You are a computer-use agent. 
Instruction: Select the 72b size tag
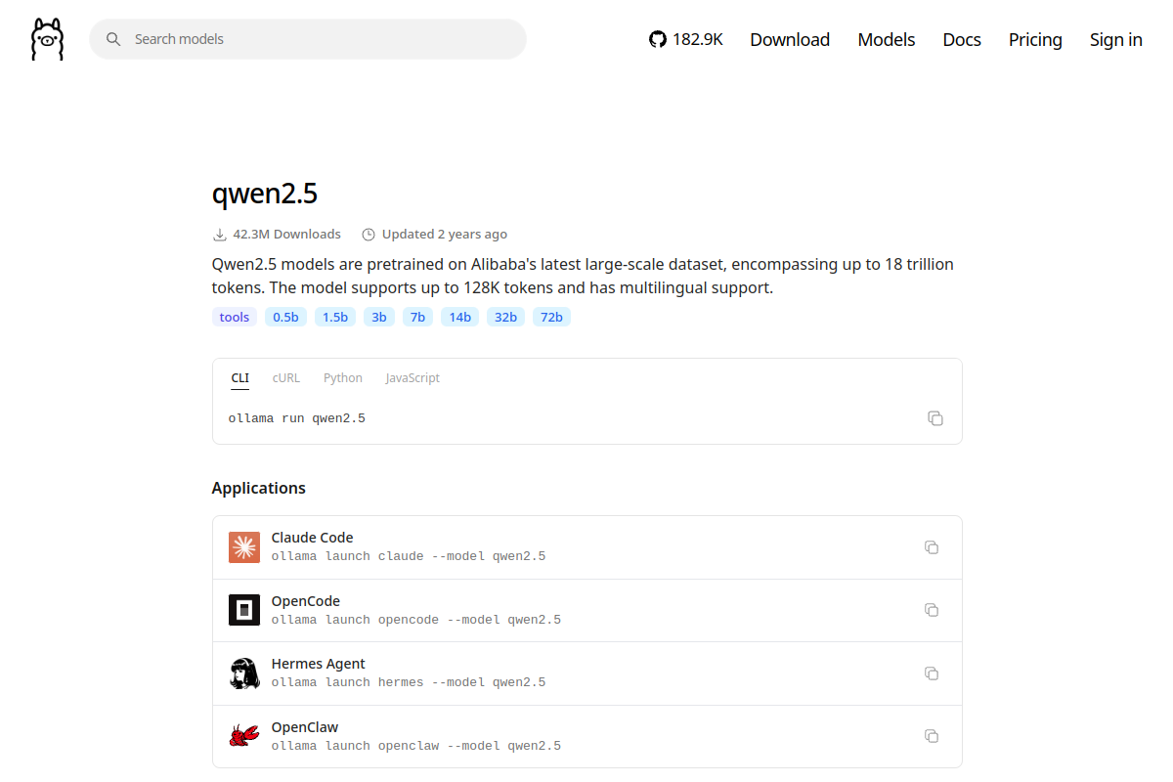click(x=551, y=317)
